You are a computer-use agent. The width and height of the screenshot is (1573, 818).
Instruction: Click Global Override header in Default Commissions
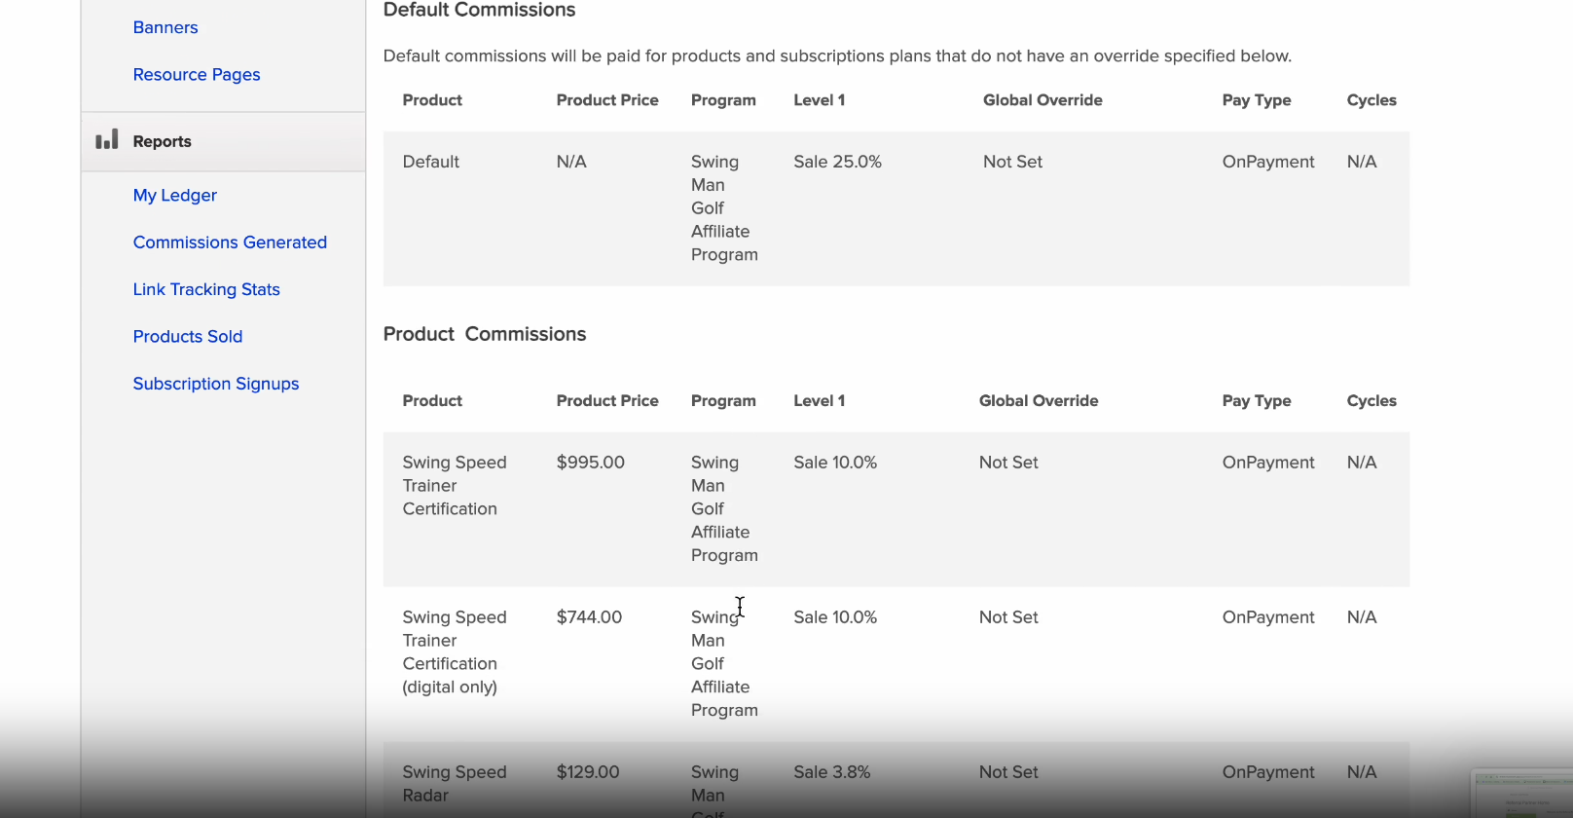pos(1043,100)
